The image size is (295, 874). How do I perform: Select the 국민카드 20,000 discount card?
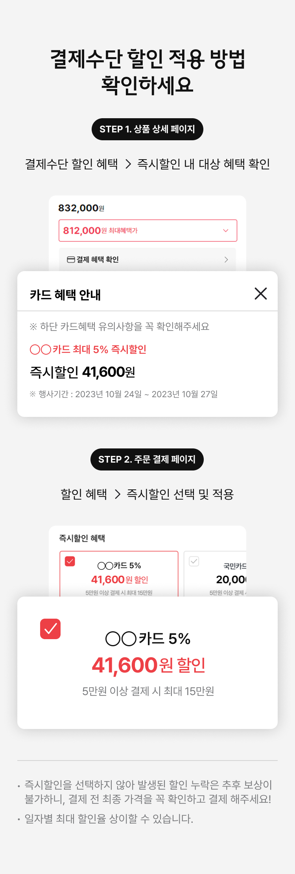(x=216, y=574)
